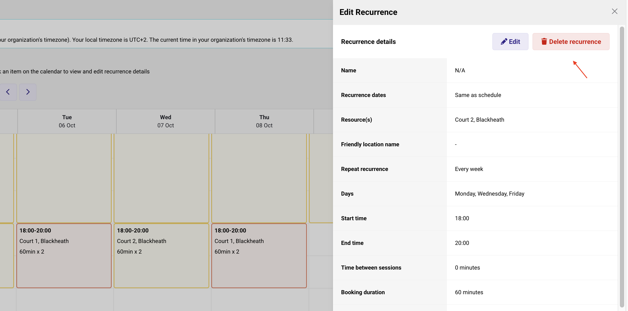
Task: Click the Edit button with pencil icon
Action: [510, 41]
